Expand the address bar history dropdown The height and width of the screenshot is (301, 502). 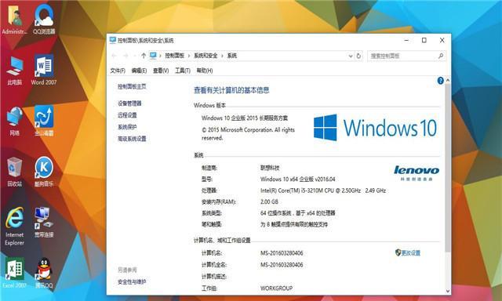[351, 56]
